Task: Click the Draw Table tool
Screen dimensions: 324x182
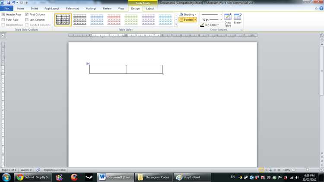Action: click(228, 20)
